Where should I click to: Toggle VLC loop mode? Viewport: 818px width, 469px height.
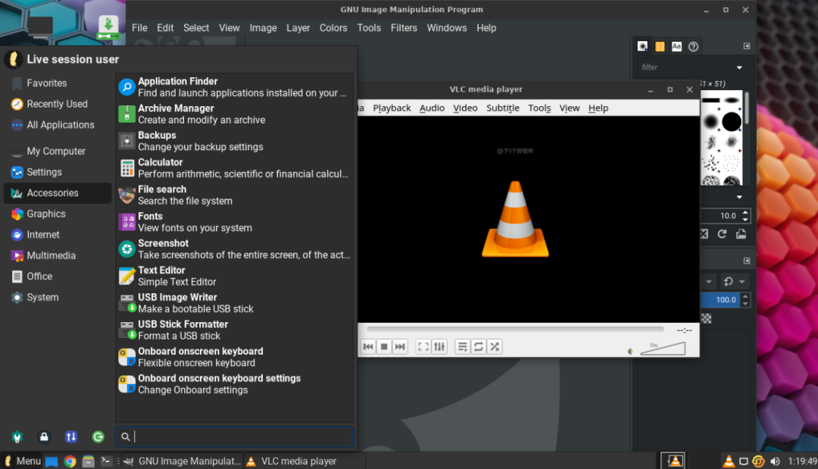(479, 347)
